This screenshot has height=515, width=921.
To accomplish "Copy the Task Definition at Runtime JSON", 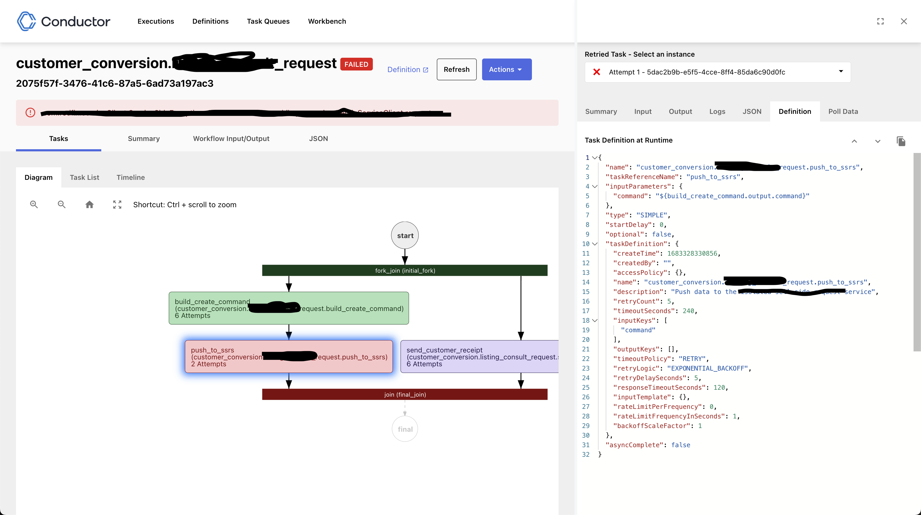I will [901, 141].
